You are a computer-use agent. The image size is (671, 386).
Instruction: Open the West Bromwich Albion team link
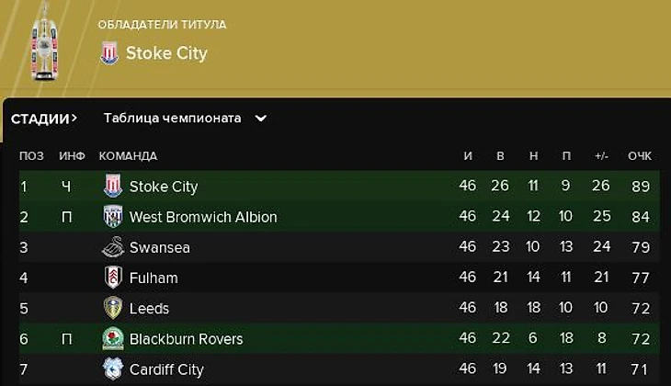coord(203,217)
